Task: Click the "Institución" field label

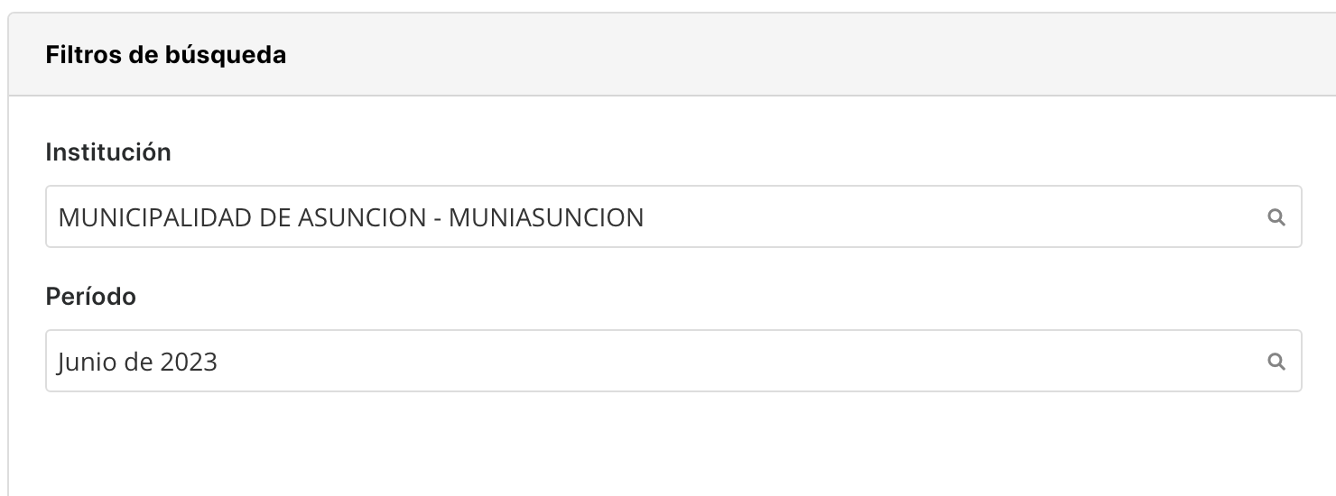Action: coord(108,152)
